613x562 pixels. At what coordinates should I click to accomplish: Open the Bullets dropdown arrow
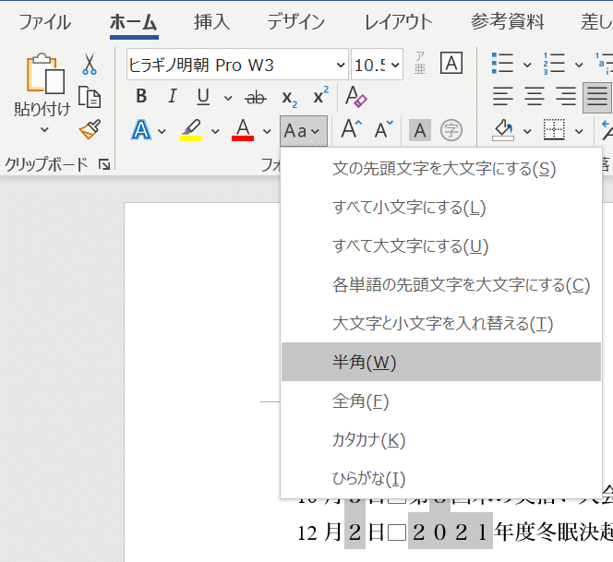[x=527, y=65]
